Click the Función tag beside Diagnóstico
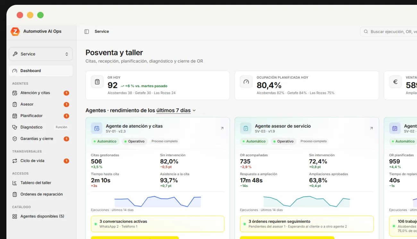 pyautogui.click(x=62, y=127)
